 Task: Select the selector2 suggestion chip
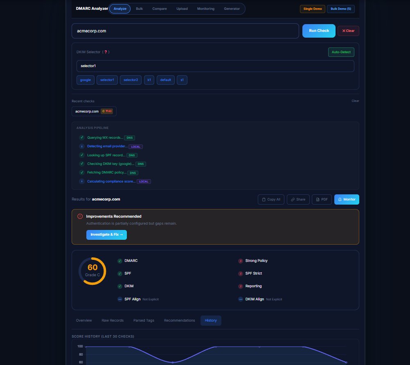click(130, 80)
